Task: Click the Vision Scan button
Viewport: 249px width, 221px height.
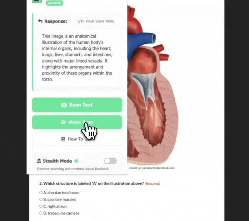Action: [x=77, y=122]
